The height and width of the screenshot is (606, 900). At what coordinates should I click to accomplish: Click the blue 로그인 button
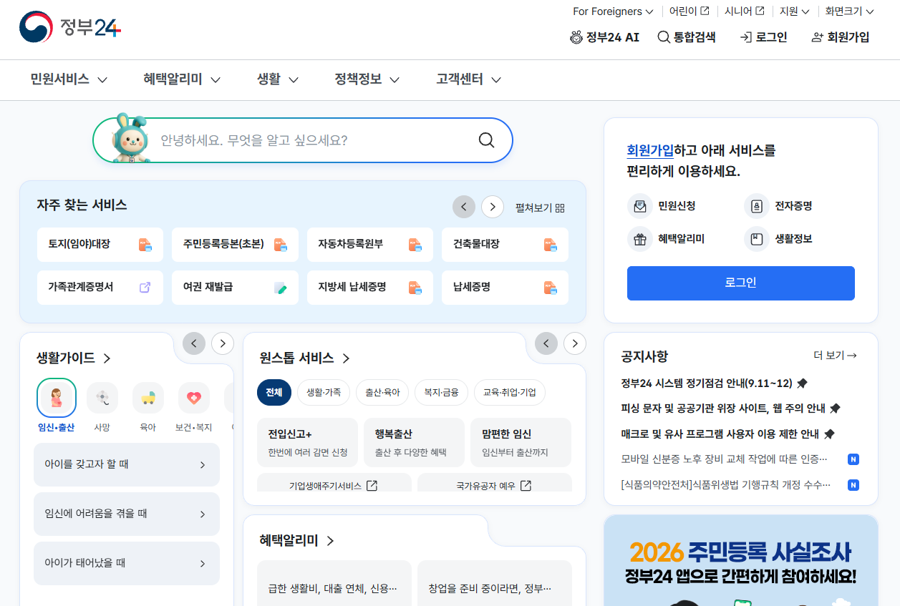pos(741,283)
